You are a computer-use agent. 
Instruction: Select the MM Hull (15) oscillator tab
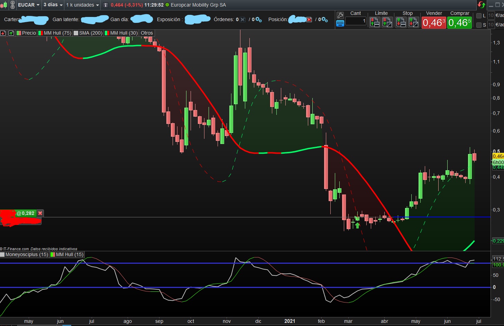pyautogui.click(x=67, y=254)
